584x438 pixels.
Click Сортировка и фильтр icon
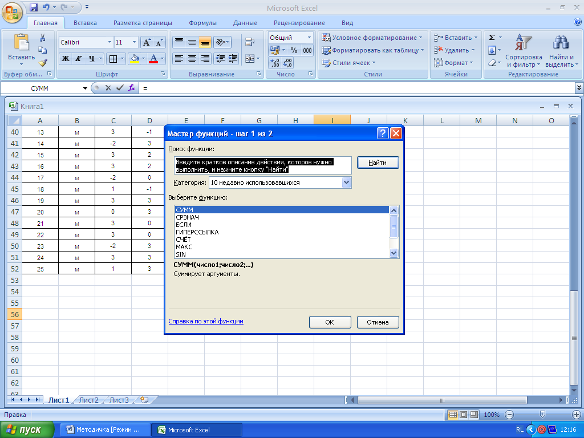point(524,42)
